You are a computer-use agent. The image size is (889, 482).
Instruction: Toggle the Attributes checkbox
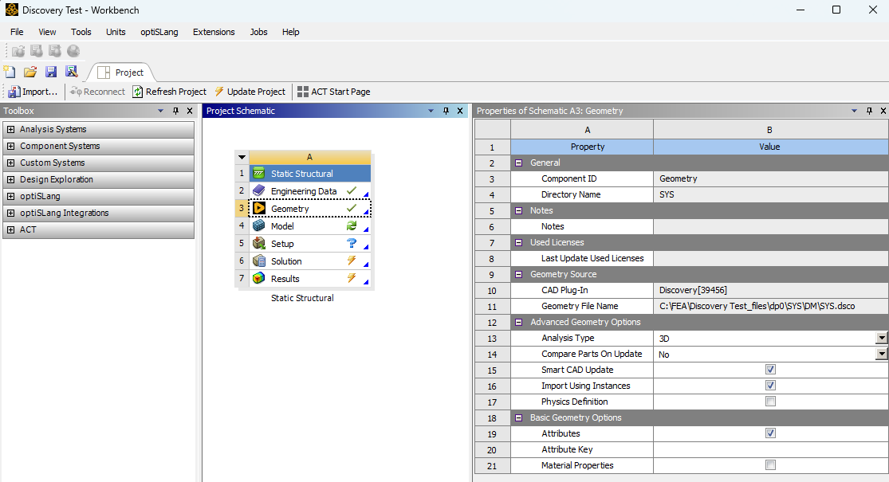tap(770, 433)
